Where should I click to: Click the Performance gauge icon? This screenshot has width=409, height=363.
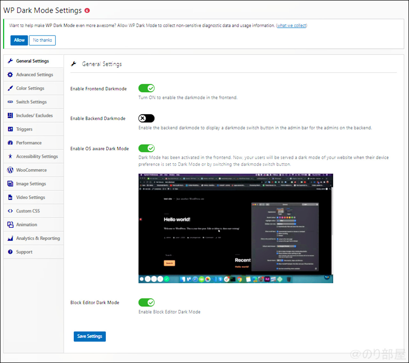pos(10,143)
